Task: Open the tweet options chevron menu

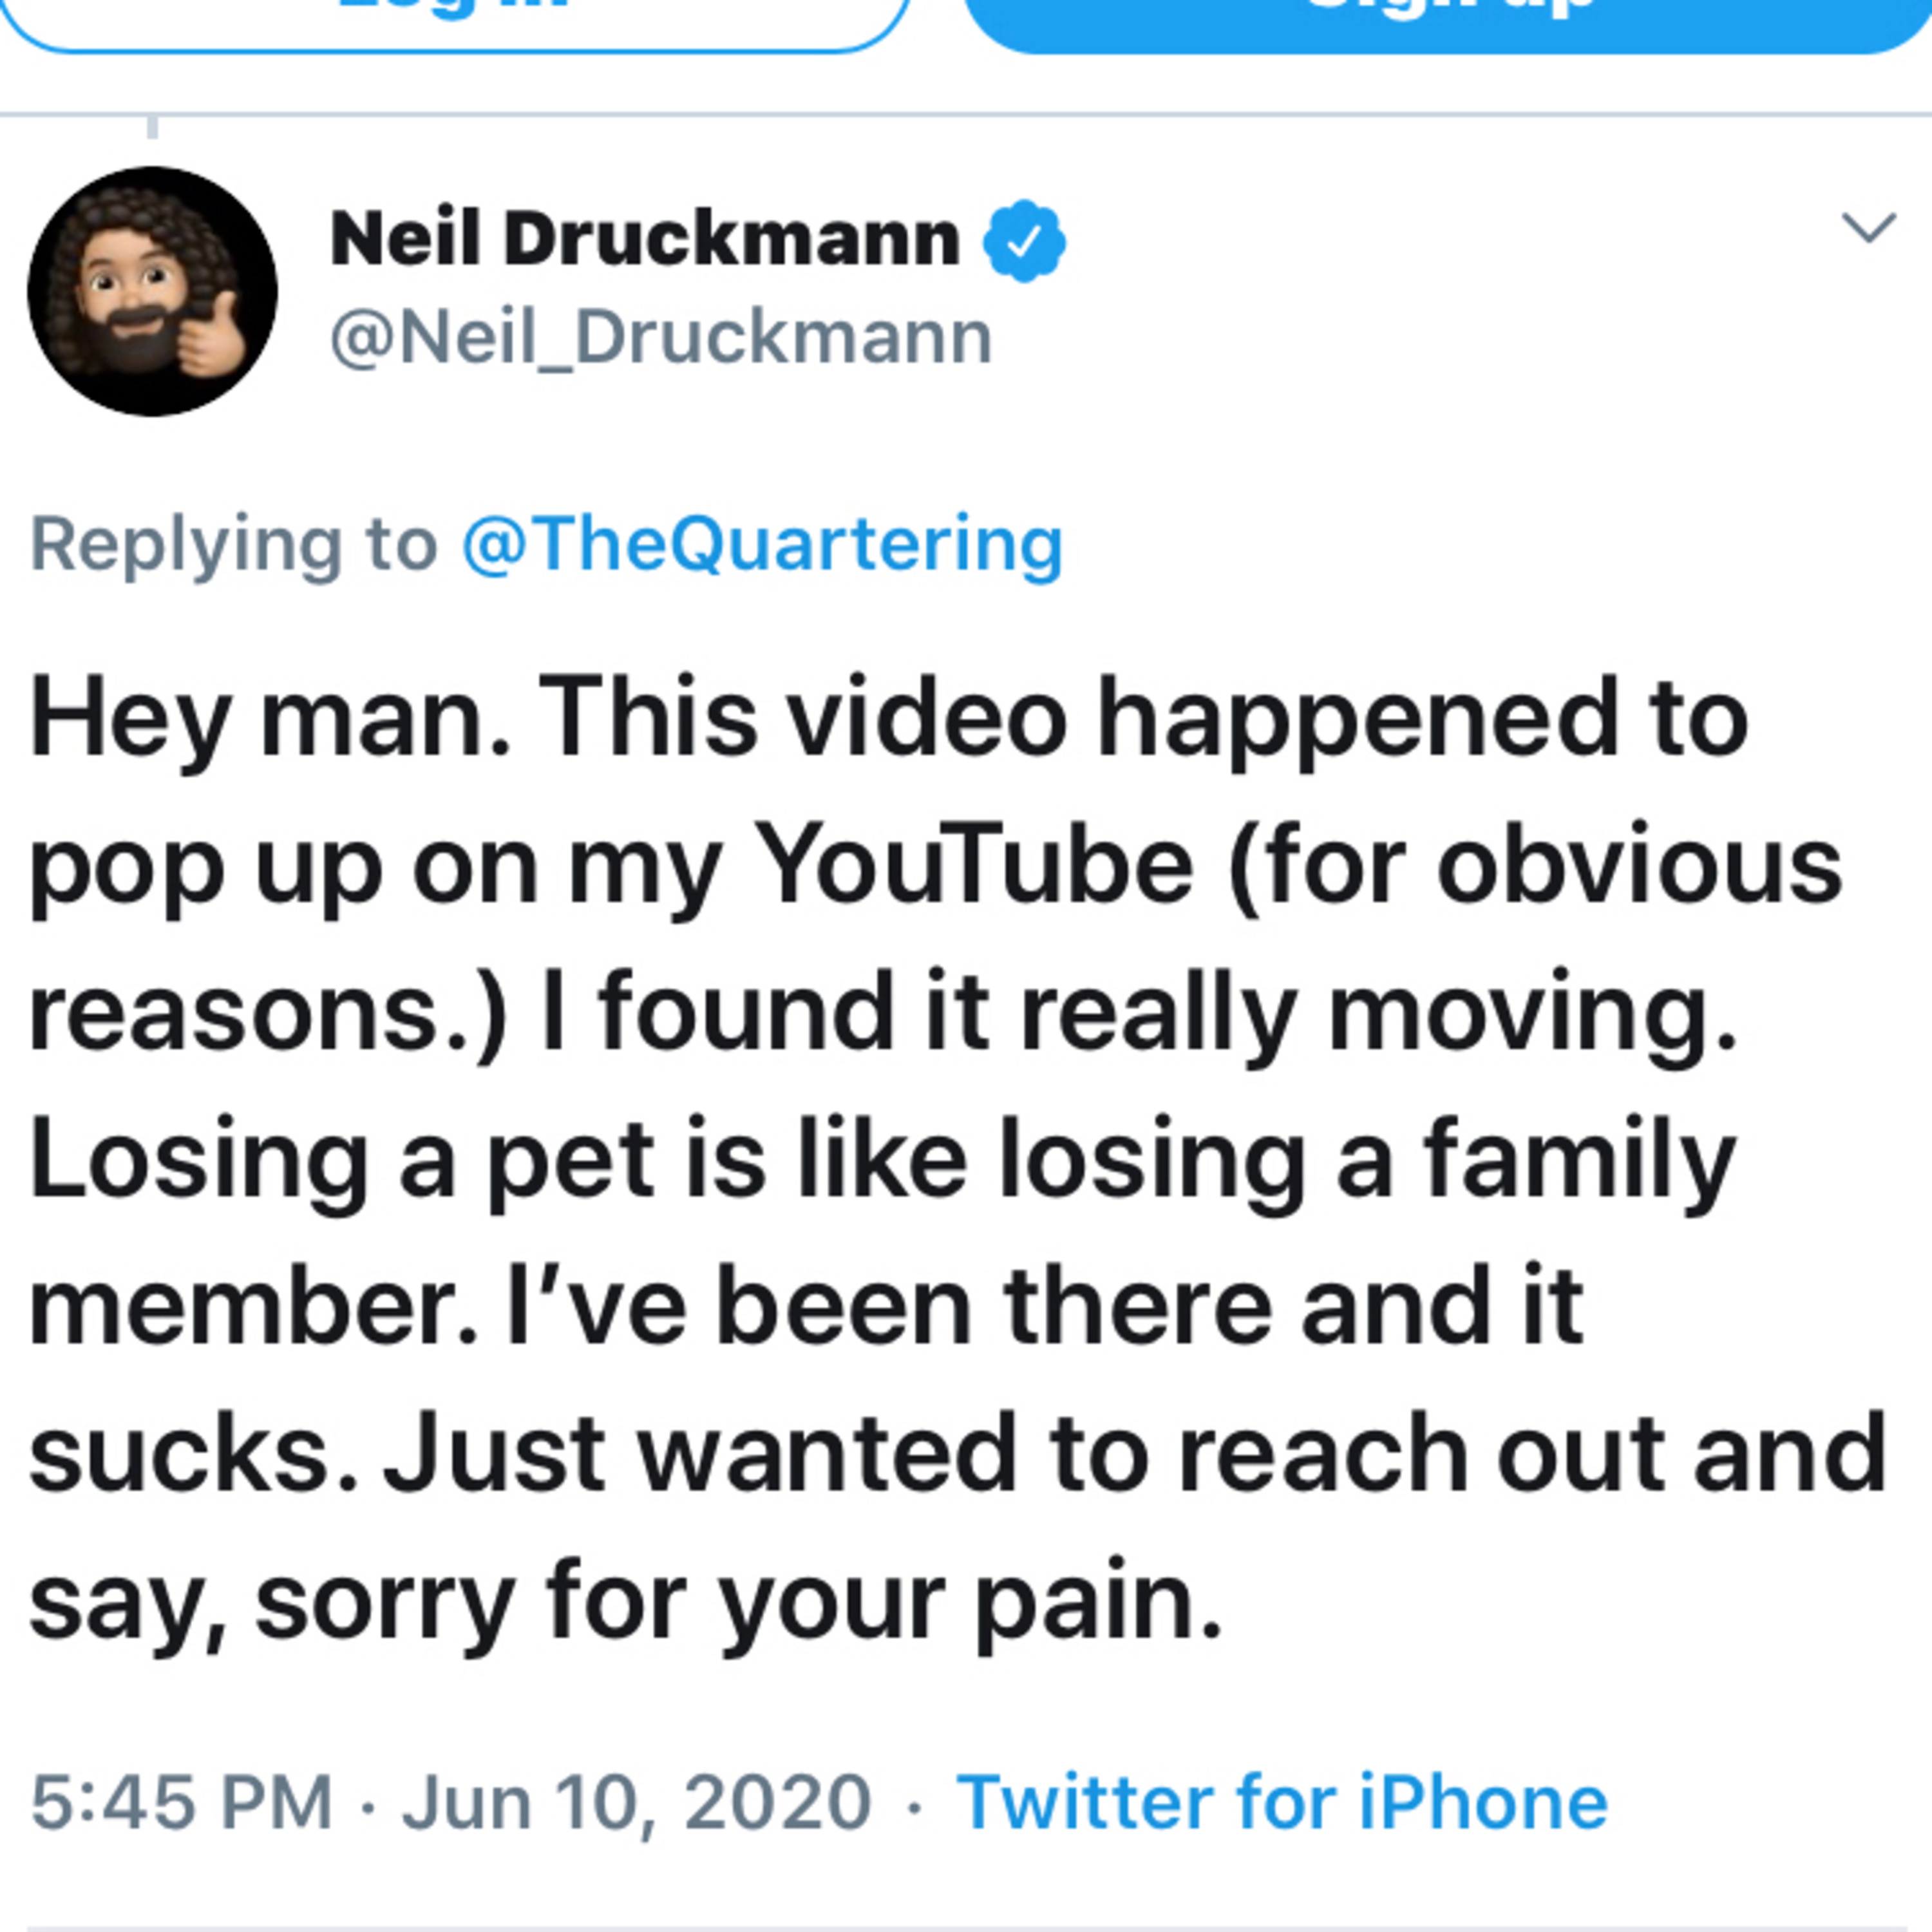Action: pyautogui.click(x=1868, y=228)
